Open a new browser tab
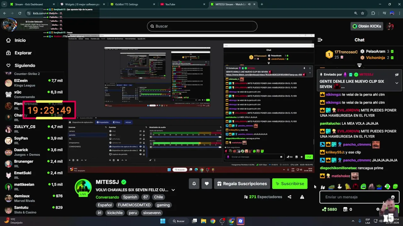 (x=262, y=4)
